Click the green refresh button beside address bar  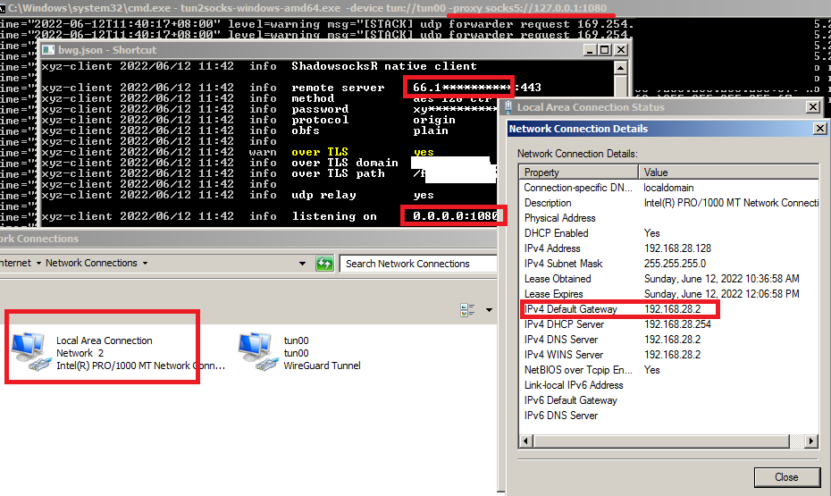(324, 264)
